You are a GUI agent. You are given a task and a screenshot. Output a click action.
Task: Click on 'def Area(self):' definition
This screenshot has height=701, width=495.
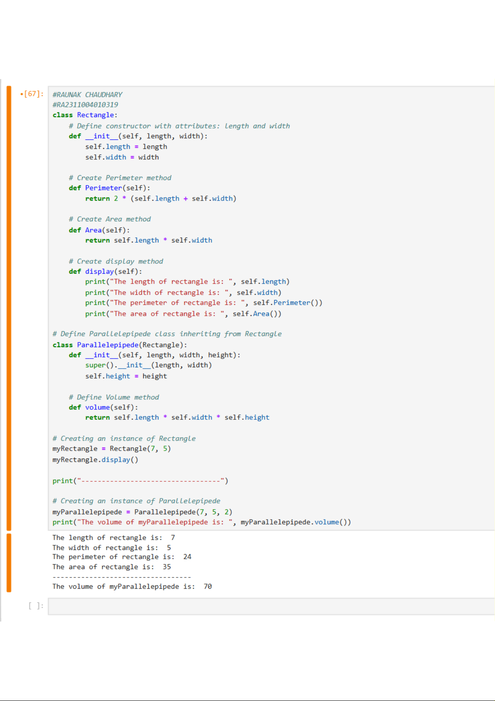pos(99,230)
